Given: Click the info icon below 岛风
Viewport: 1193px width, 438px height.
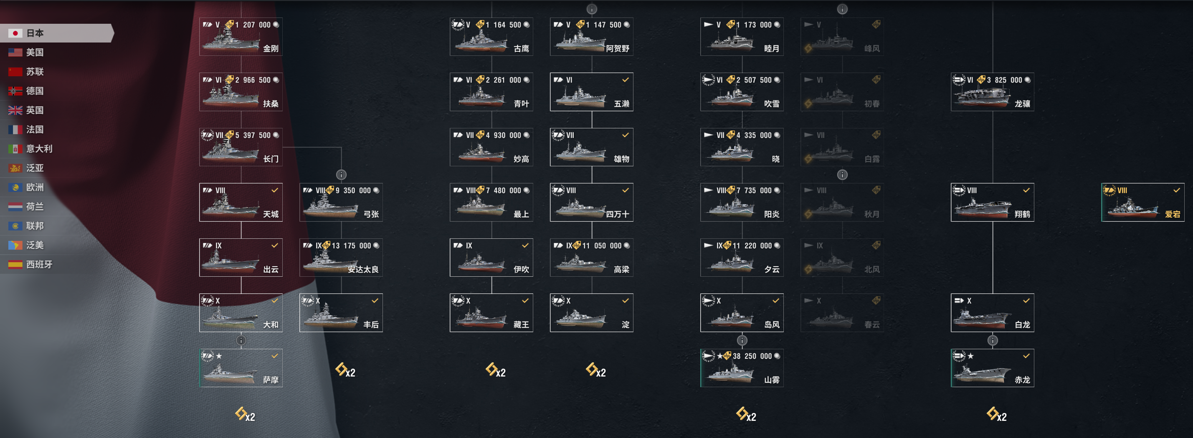Looking at the screenshot, I should 742,340.
